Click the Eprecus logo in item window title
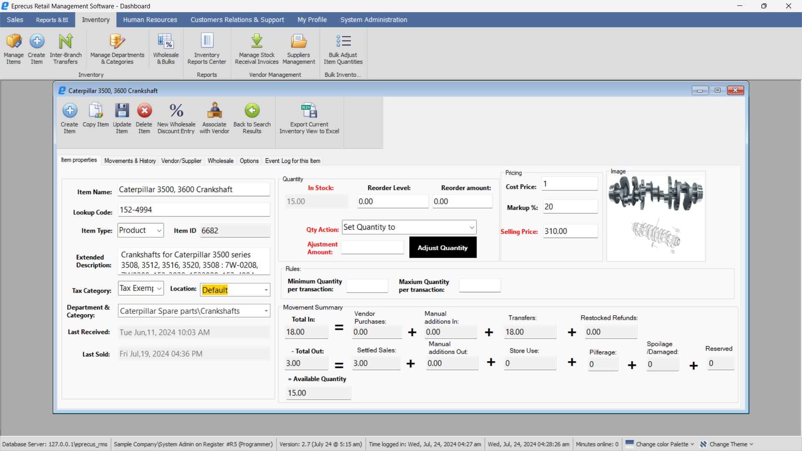Image resolution: width=802 pixels, height=451 pixels. pyautogui.click(x=62, y=91)
